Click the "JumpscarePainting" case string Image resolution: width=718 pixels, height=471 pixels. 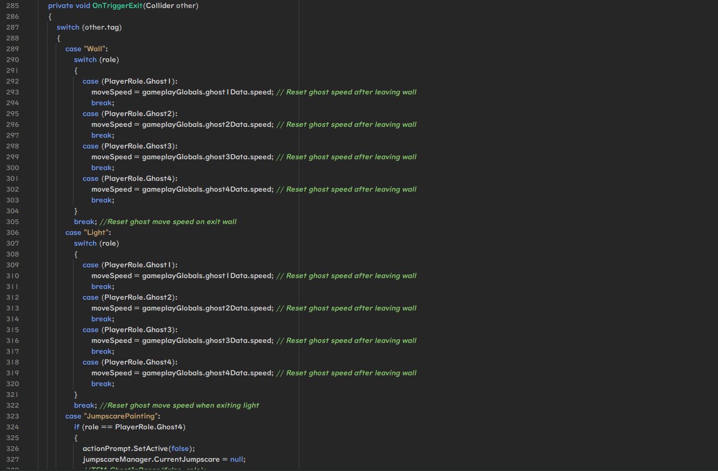point(121,416)
